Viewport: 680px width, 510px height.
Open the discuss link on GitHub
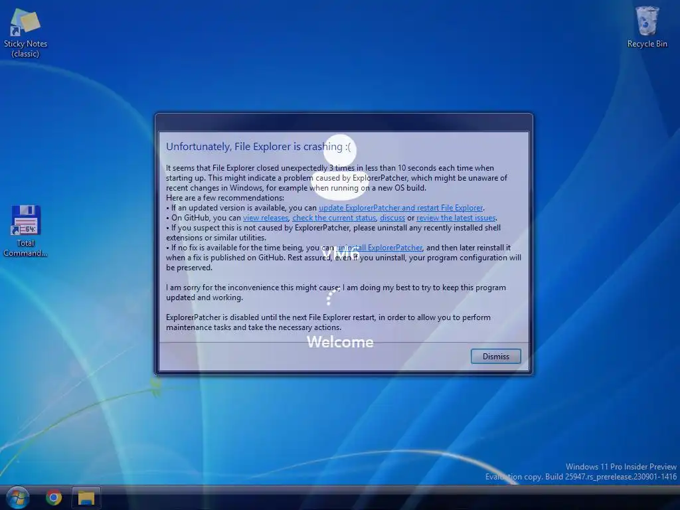pos(392,218)
